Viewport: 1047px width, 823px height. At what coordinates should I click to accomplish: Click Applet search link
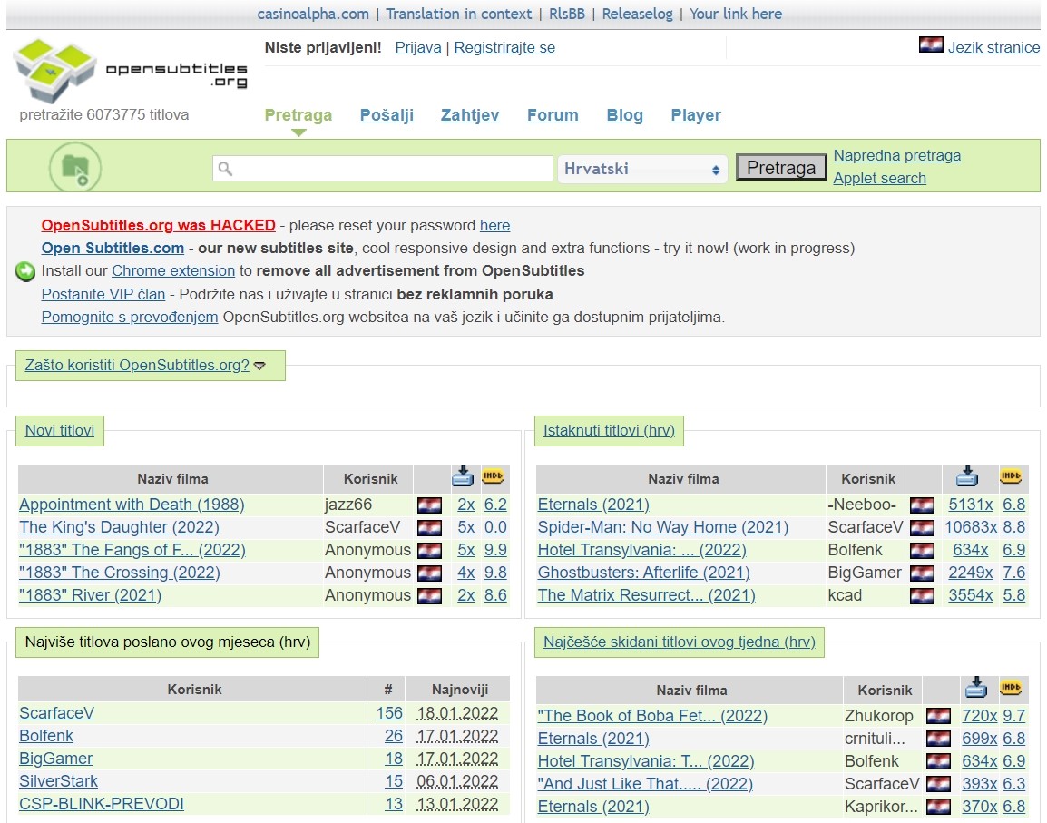[879, 179]
